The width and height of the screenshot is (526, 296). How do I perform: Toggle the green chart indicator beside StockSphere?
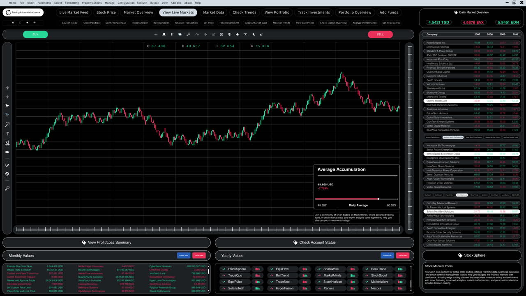[x=258, y=269]
